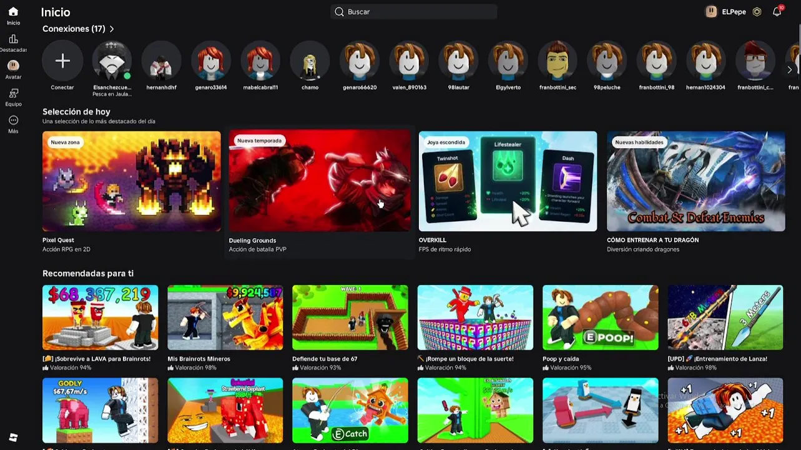Image resolution: width=801 pixels, height=450 pixels.
Task: Click Valoración 93% under Defiende tu base
Action: click(x=320, y=368)
